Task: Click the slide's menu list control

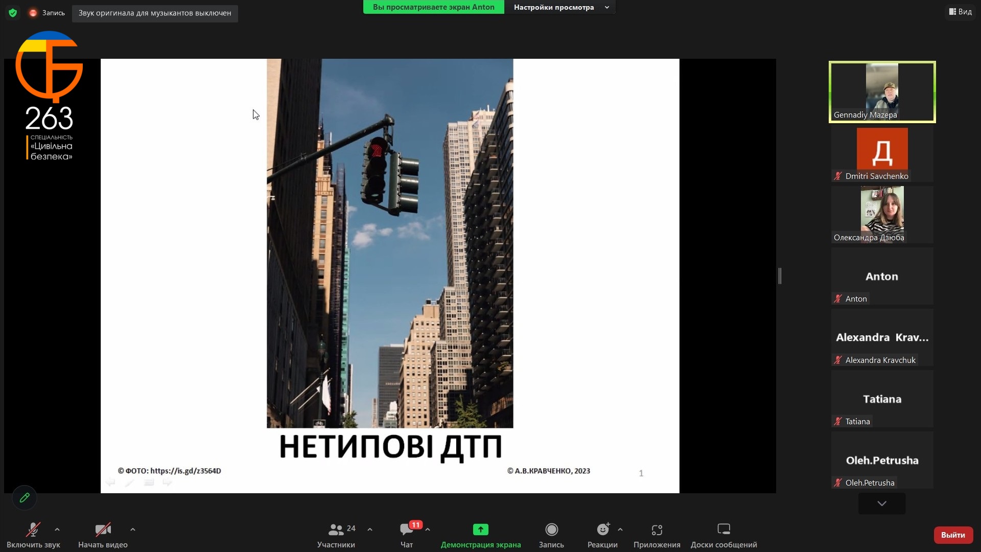Action: point(149,482)
